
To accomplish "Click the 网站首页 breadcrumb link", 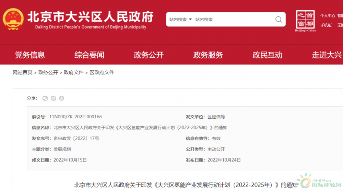I will click(x=23, y=72).
